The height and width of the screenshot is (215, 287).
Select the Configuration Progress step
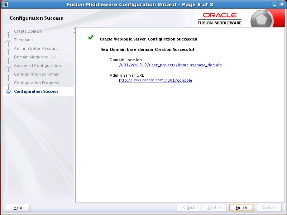pos(37,83)
